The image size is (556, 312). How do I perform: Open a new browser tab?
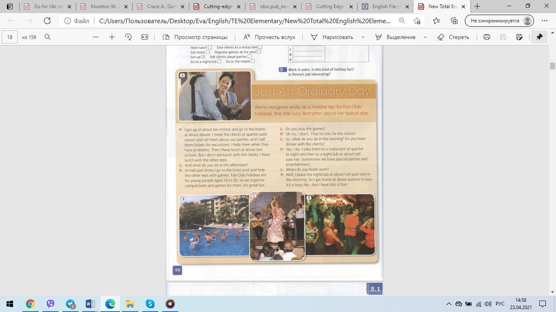coord(477,6)
